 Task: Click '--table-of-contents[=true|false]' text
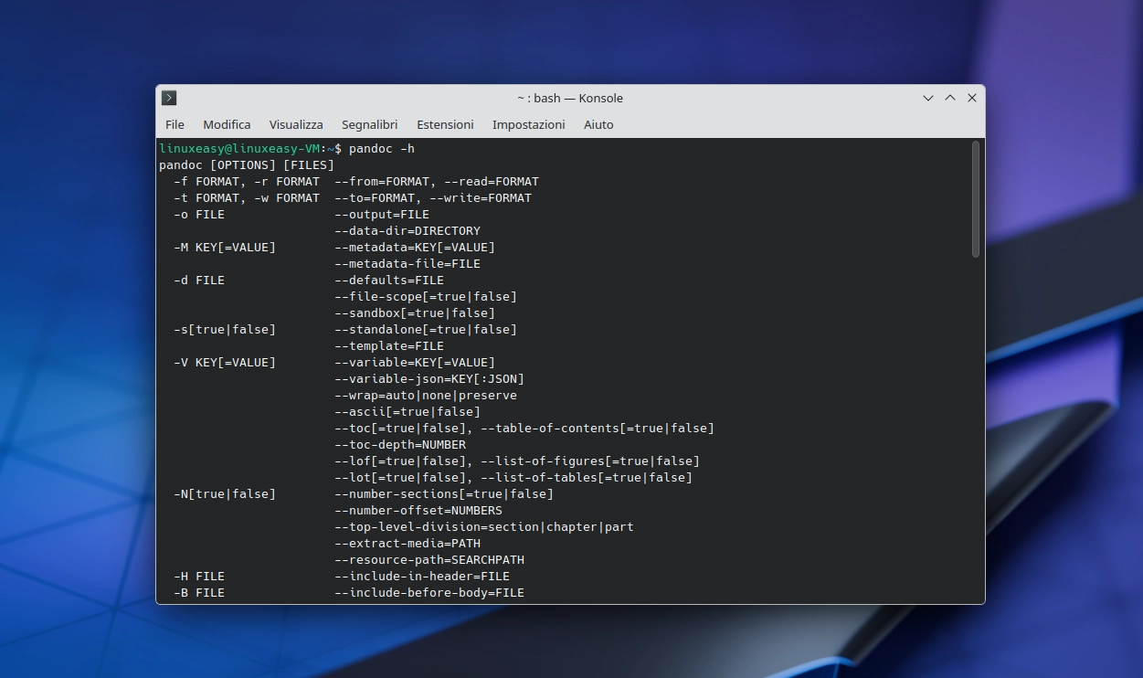598,428
